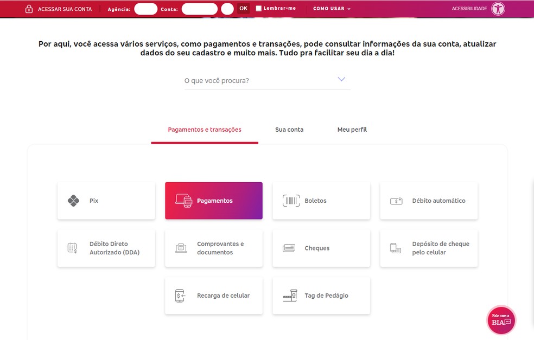This screenshot has width=534, height=340.
Task: Open the Depósito de cheque pelo celular icon
Action: pos(395,248)
